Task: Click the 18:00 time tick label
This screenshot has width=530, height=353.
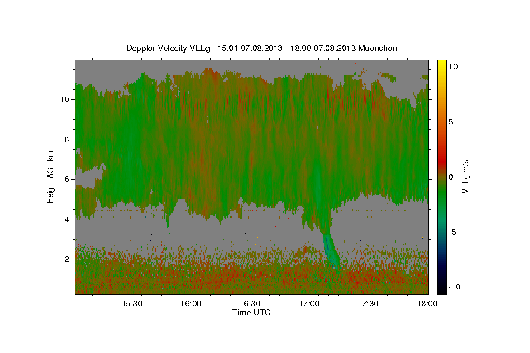Action: [x=427, y=304]
